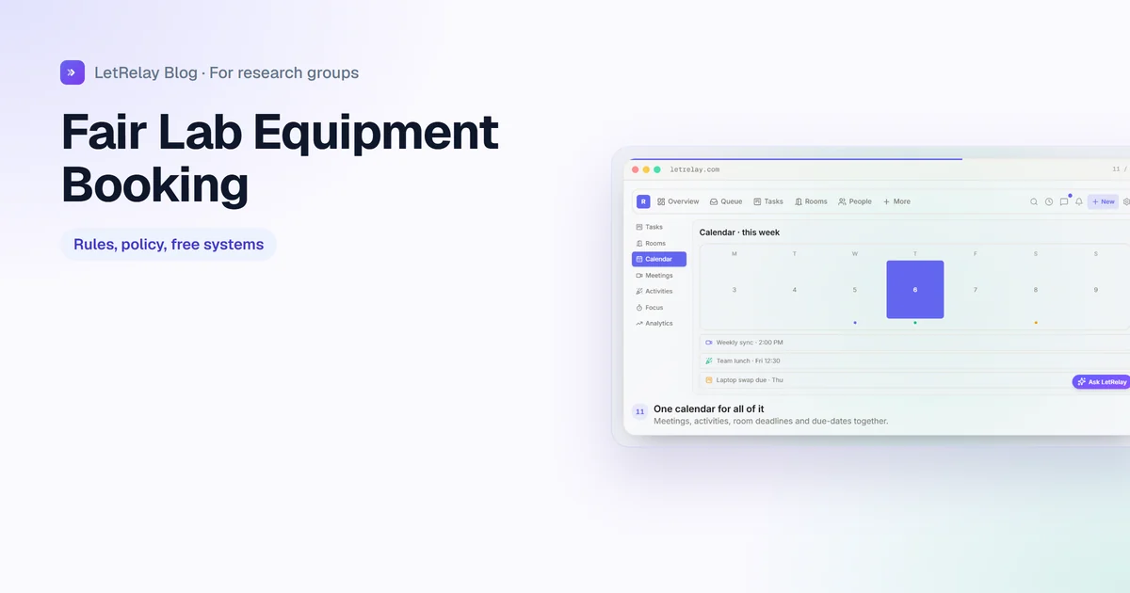Open Rooms in the top navigation bar

click(x=811, y=201)
